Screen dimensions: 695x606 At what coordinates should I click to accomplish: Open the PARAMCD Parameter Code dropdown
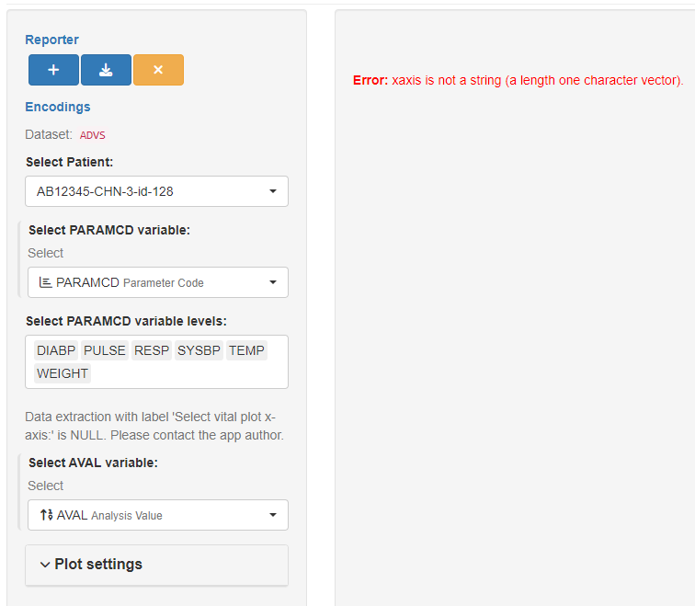(158, 282)
